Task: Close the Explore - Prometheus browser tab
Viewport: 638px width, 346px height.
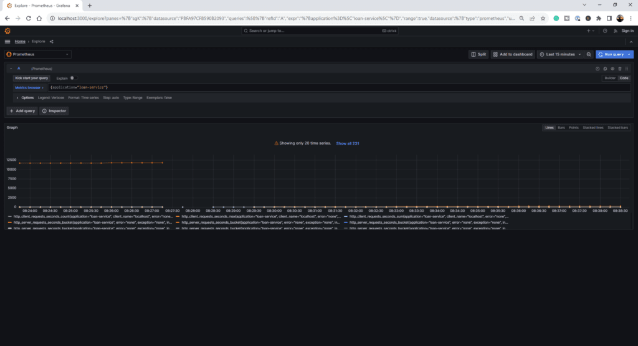Action: 77,6
